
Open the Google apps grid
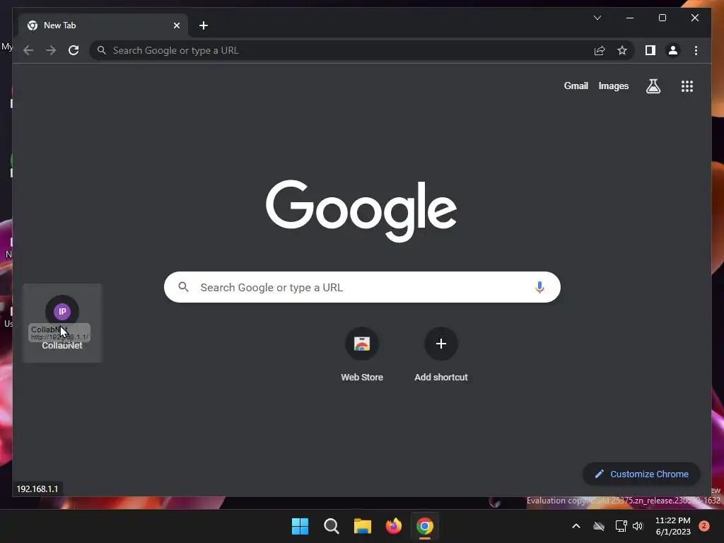coord(687,86)
